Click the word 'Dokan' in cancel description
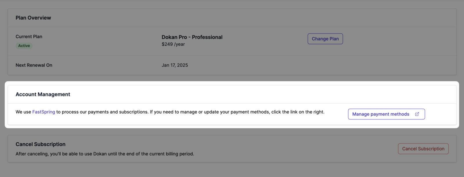464x177 pixels. point(100,154)
